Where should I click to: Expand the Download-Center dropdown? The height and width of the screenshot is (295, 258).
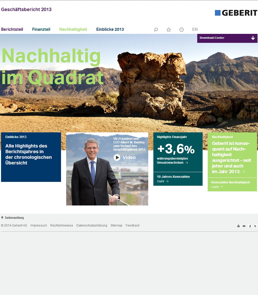pos(227,38)
